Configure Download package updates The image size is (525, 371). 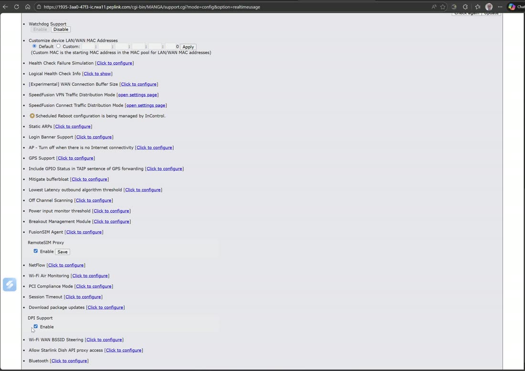(x=105, y=308)
